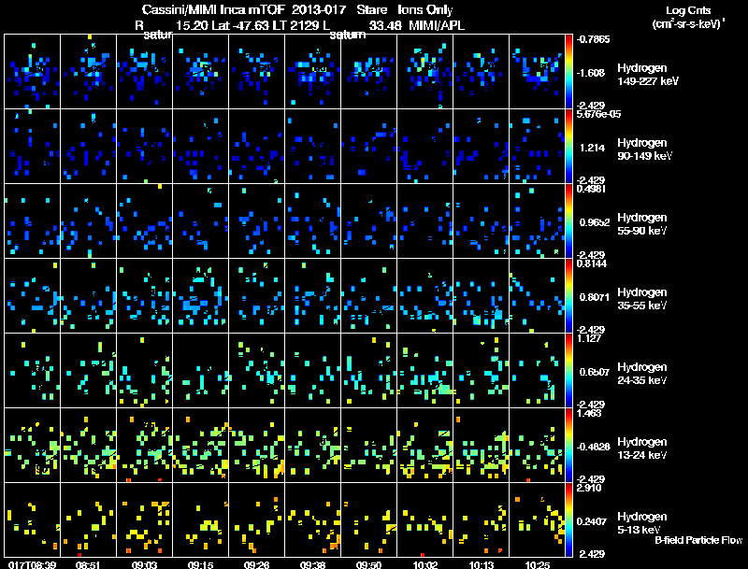This screenshot has width=748, height=569.
Task: Click the Hydrogen 149-227 keV label
Action: click(x=648, y=75)
